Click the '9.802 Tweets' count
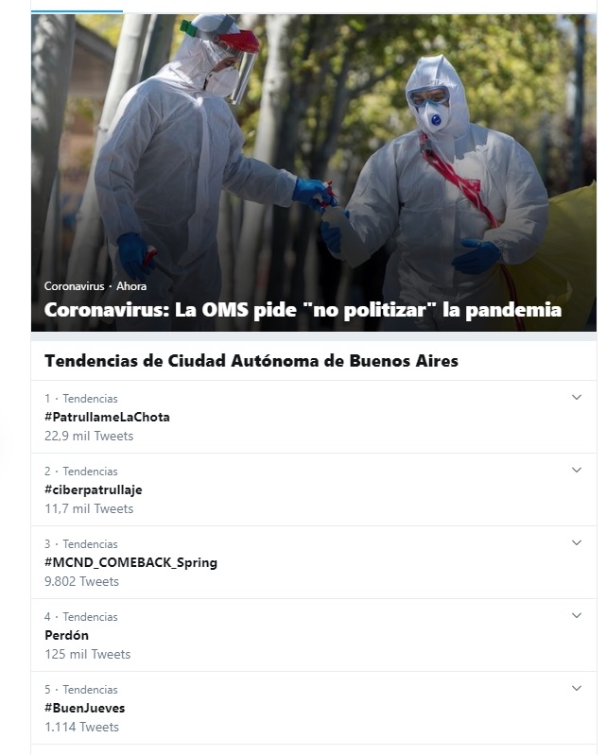 coord(81,581)
